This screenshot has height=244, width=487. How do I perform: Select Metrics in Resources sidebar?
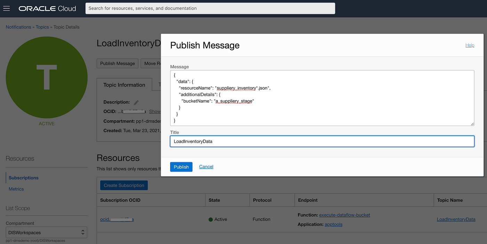pos(16,189)
